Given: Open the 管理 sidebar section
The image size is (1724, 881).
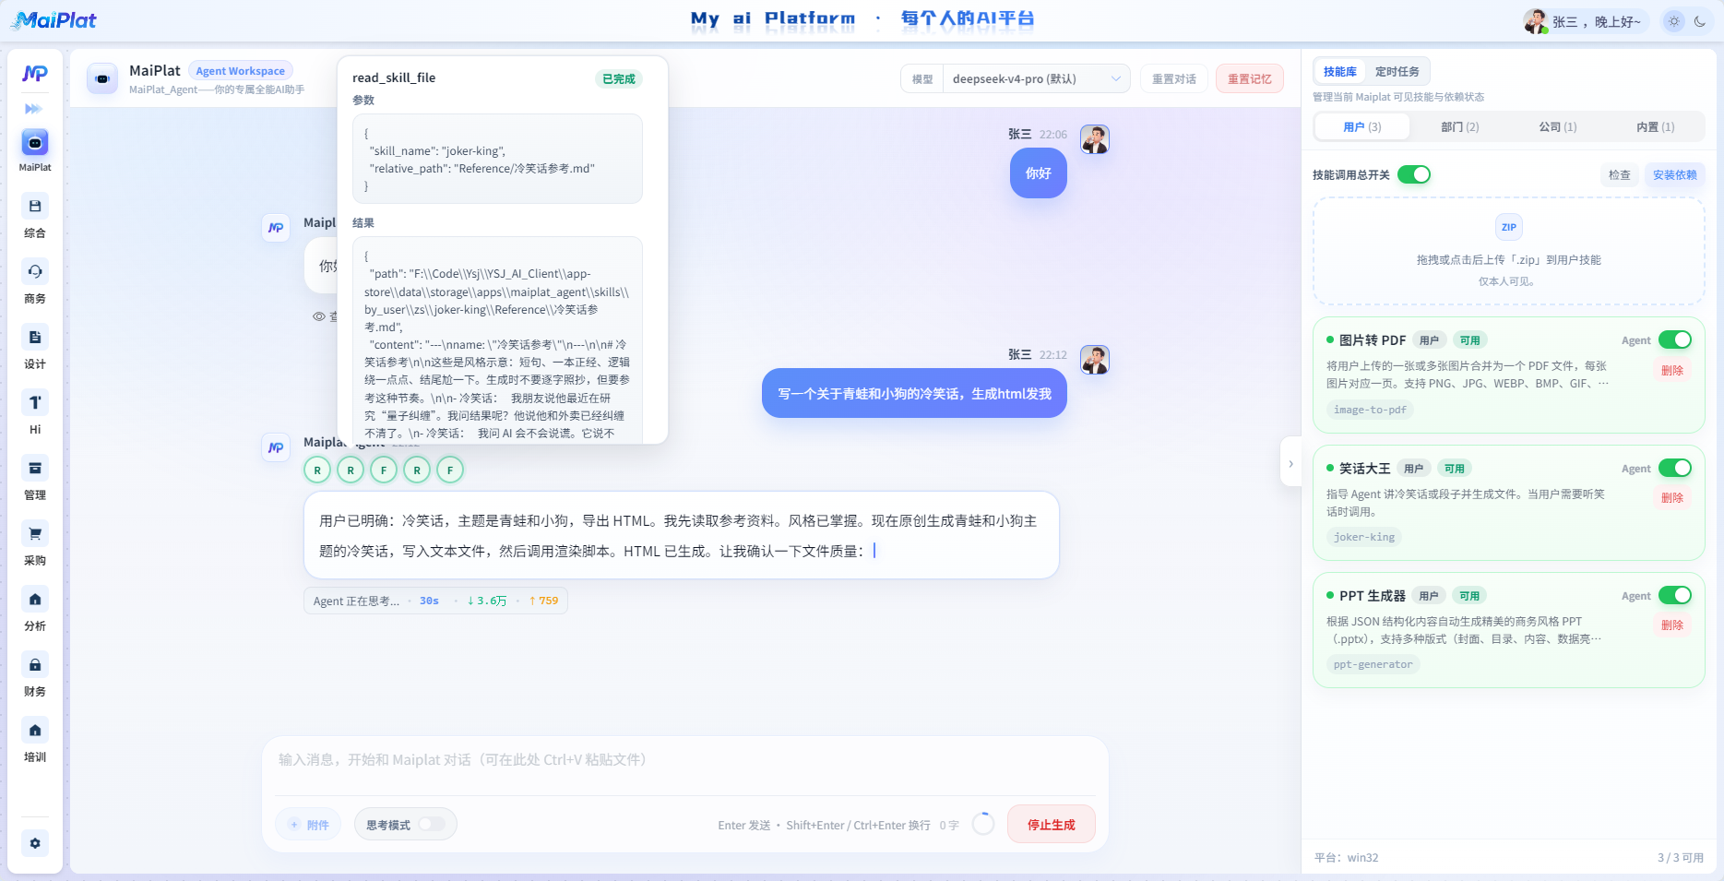Looking at the screenshot, I should point(35,478).
